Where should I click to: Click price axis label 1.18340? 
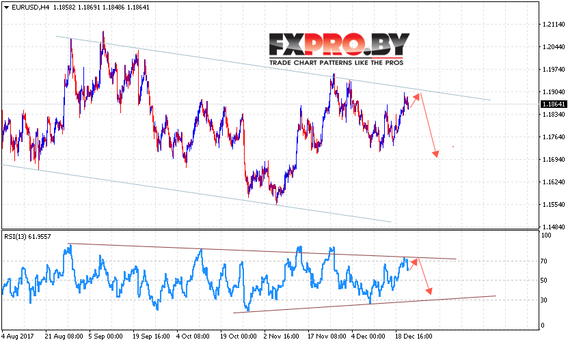554,114
